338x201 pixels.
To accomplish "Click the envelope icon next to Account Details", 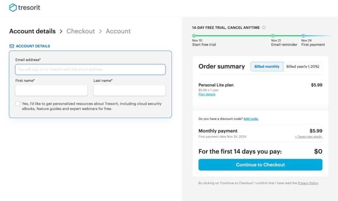I will tap(12, 46).
